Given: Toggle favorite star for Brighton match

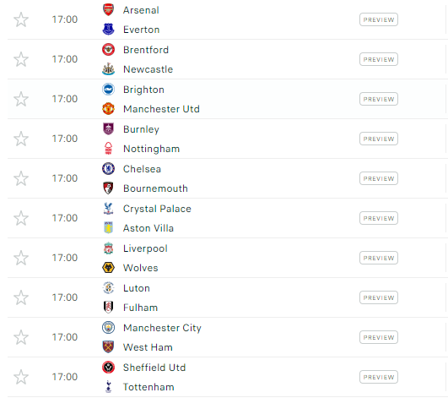Looking at the screenshot, I should 21,99.
